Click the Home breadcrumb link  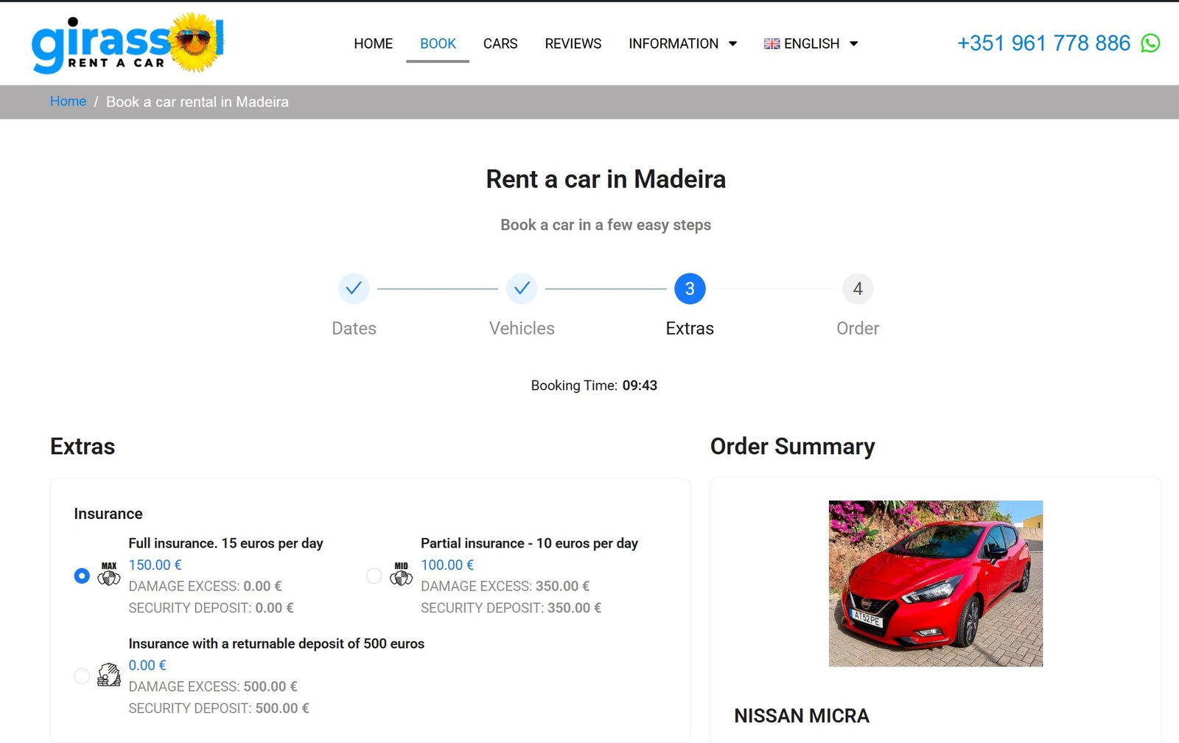pos(68,102)
